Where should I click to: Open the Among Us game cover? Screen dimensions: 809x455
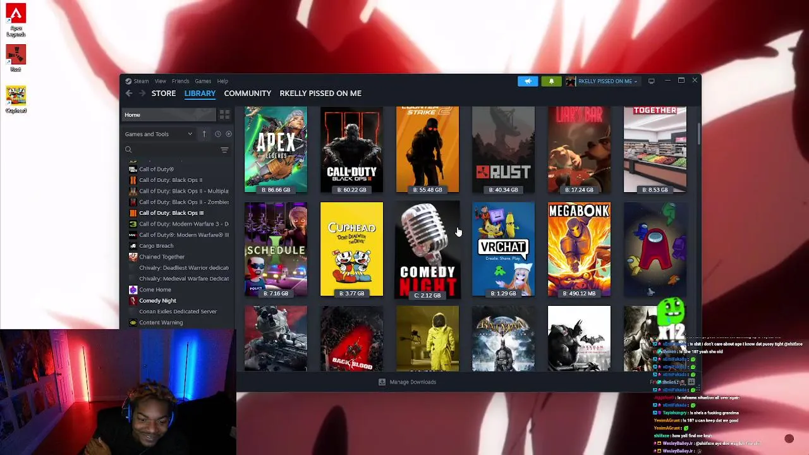point(655,249)
